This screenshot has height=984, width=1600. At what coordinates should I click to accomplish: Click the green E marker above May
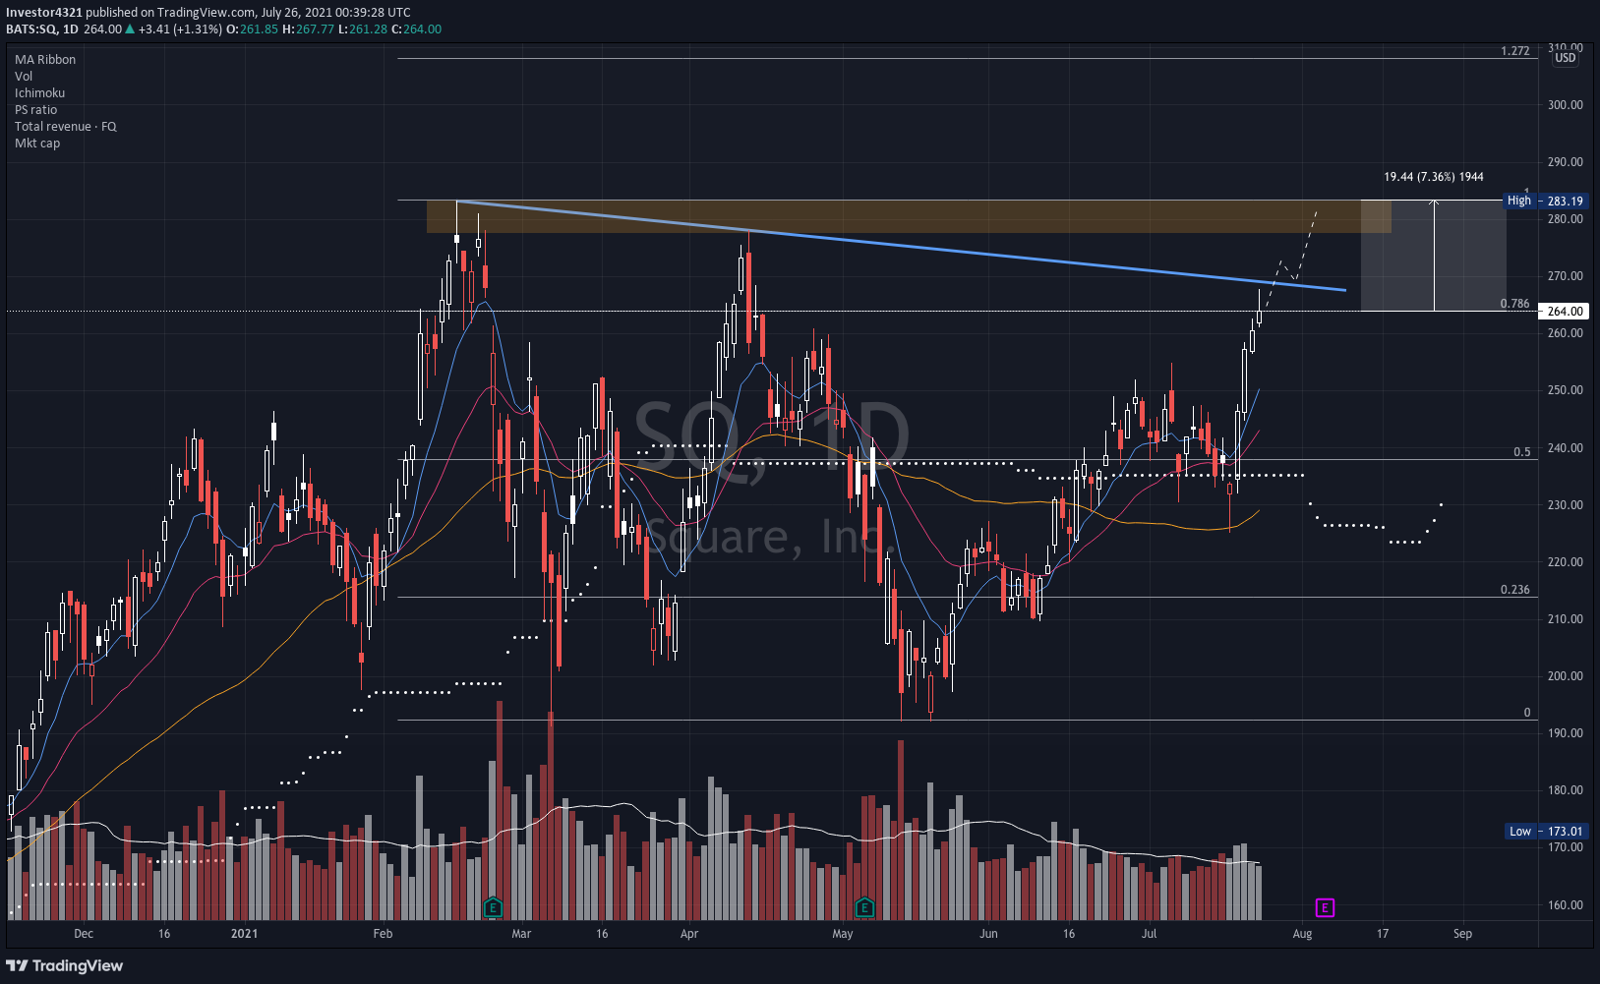coord(864,907)
